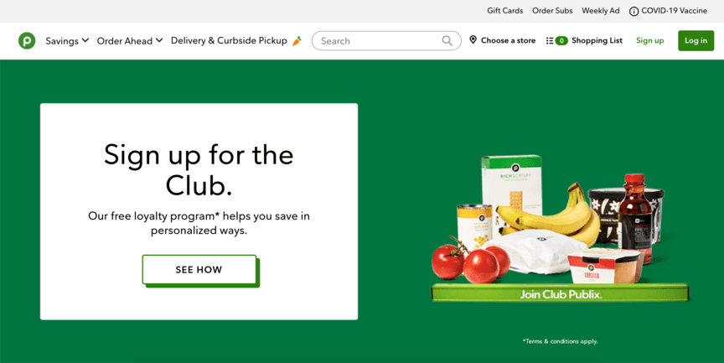Open the Savings chevron arrow

[x=85, y=40]
